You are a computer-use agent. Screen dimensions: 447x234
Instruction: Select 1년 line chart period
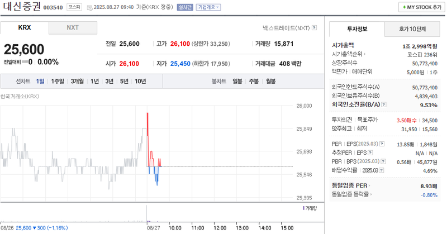point(94,81)
